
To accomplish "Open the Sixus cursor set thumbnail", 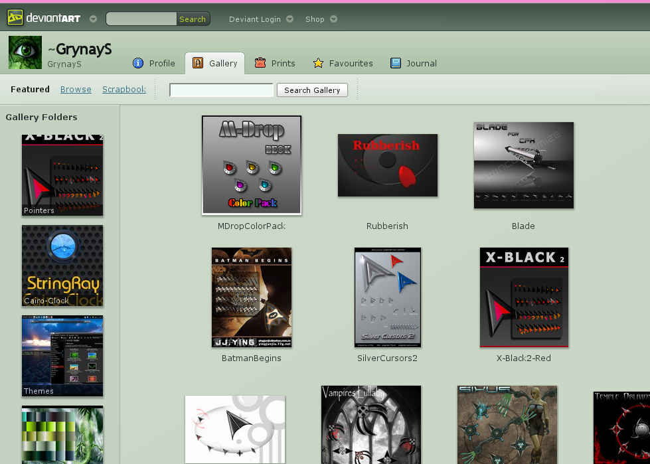I will 507,425.
